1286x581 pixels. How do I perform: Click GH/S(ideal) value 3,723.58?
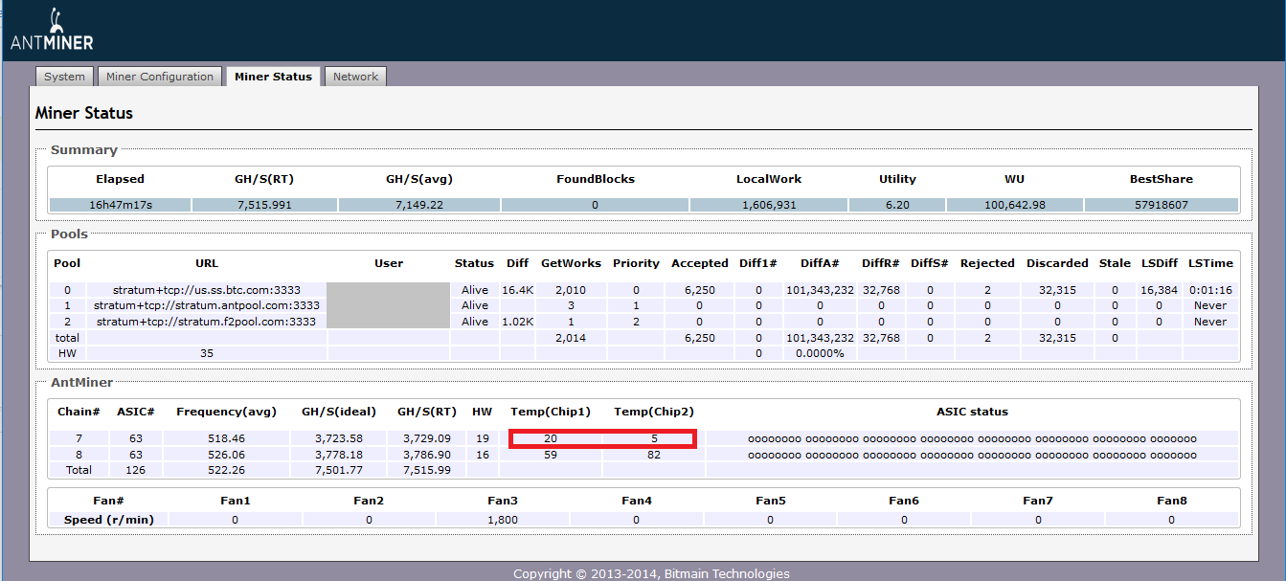[x=340, y=437]
